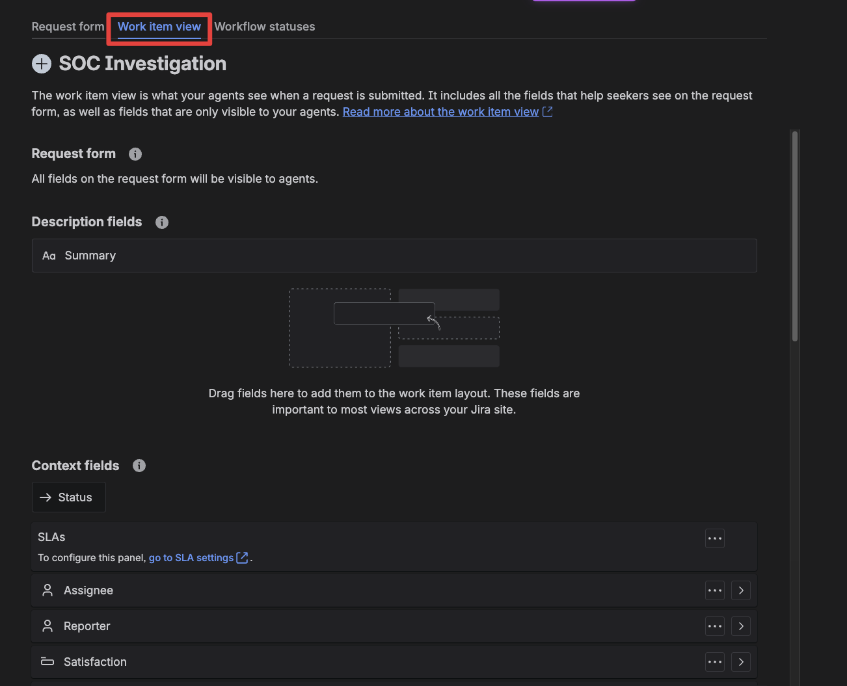Click the SOC Investigation plus icon
The image size is (847, 686).
pyautogui.click(x=42, y=64)
